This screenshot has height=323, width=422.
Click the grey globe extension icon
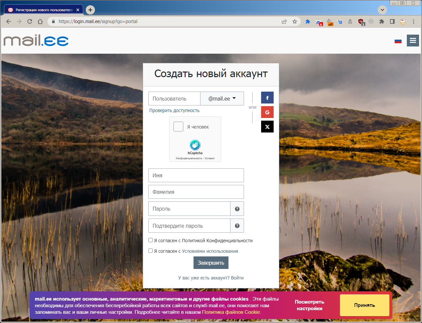(x=371, y=21)
